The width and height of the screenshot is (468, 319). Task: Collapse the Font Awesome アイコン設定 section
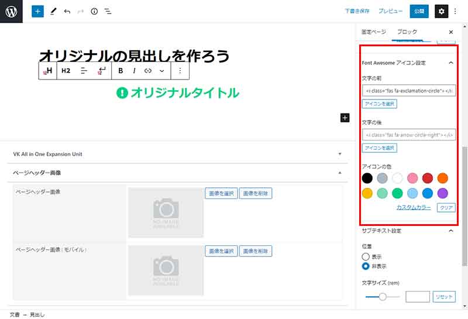[450, 63]
